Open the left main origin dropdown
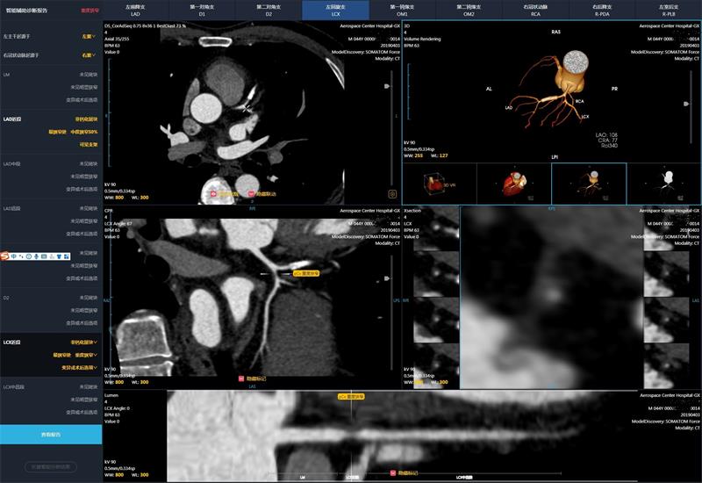This screenshot has width=702, height=483. coord(89,36)
